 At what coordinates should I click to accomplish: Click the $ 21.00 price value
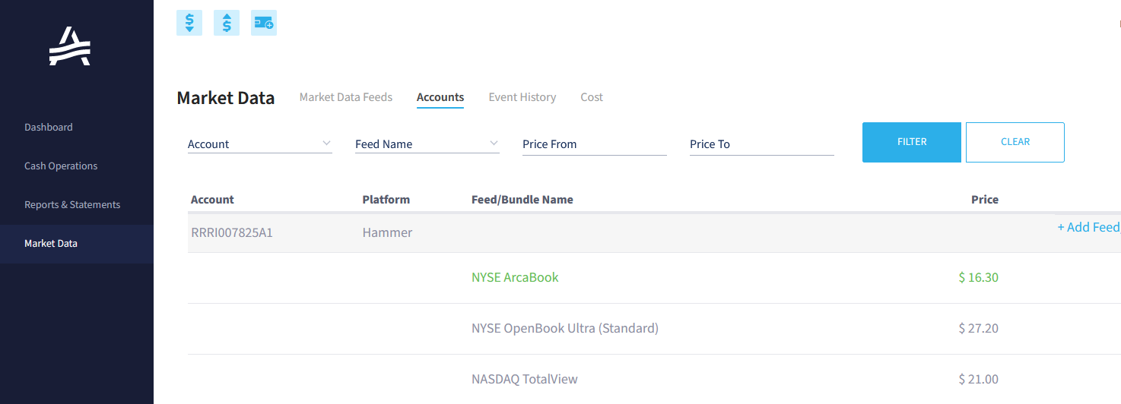click(979, 379)
